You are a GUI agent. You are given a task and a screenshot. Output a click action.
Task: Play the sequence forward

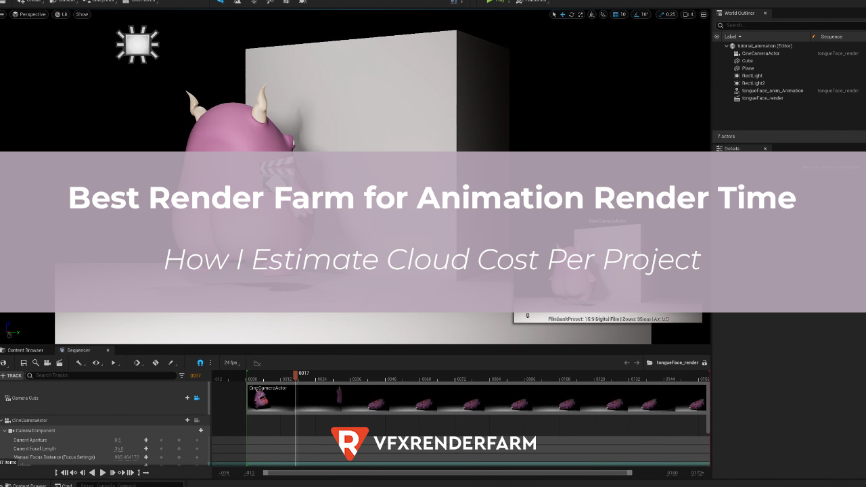pos(103,473)
